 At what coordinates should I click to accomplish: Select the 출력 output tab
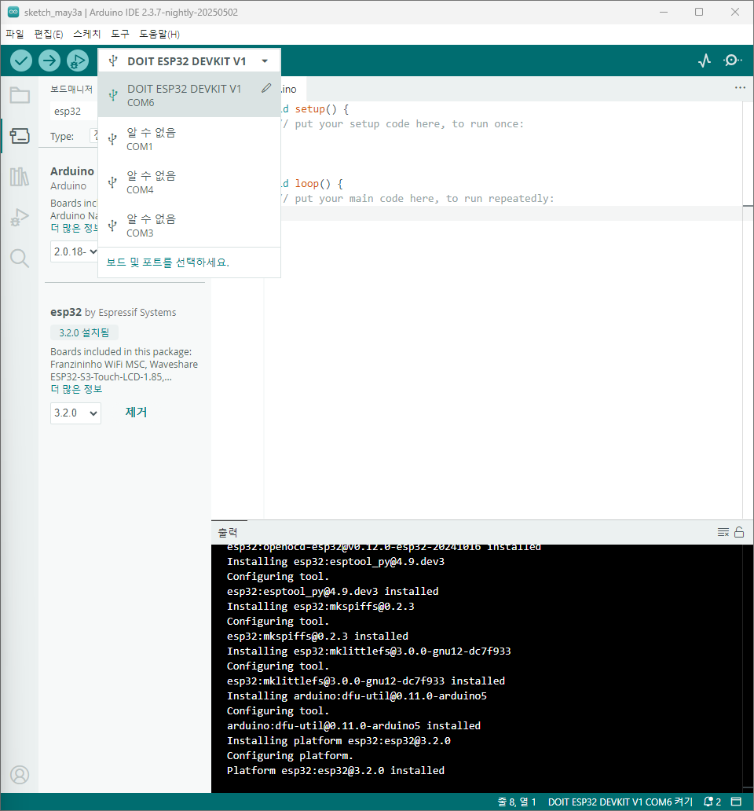(228, 532)
